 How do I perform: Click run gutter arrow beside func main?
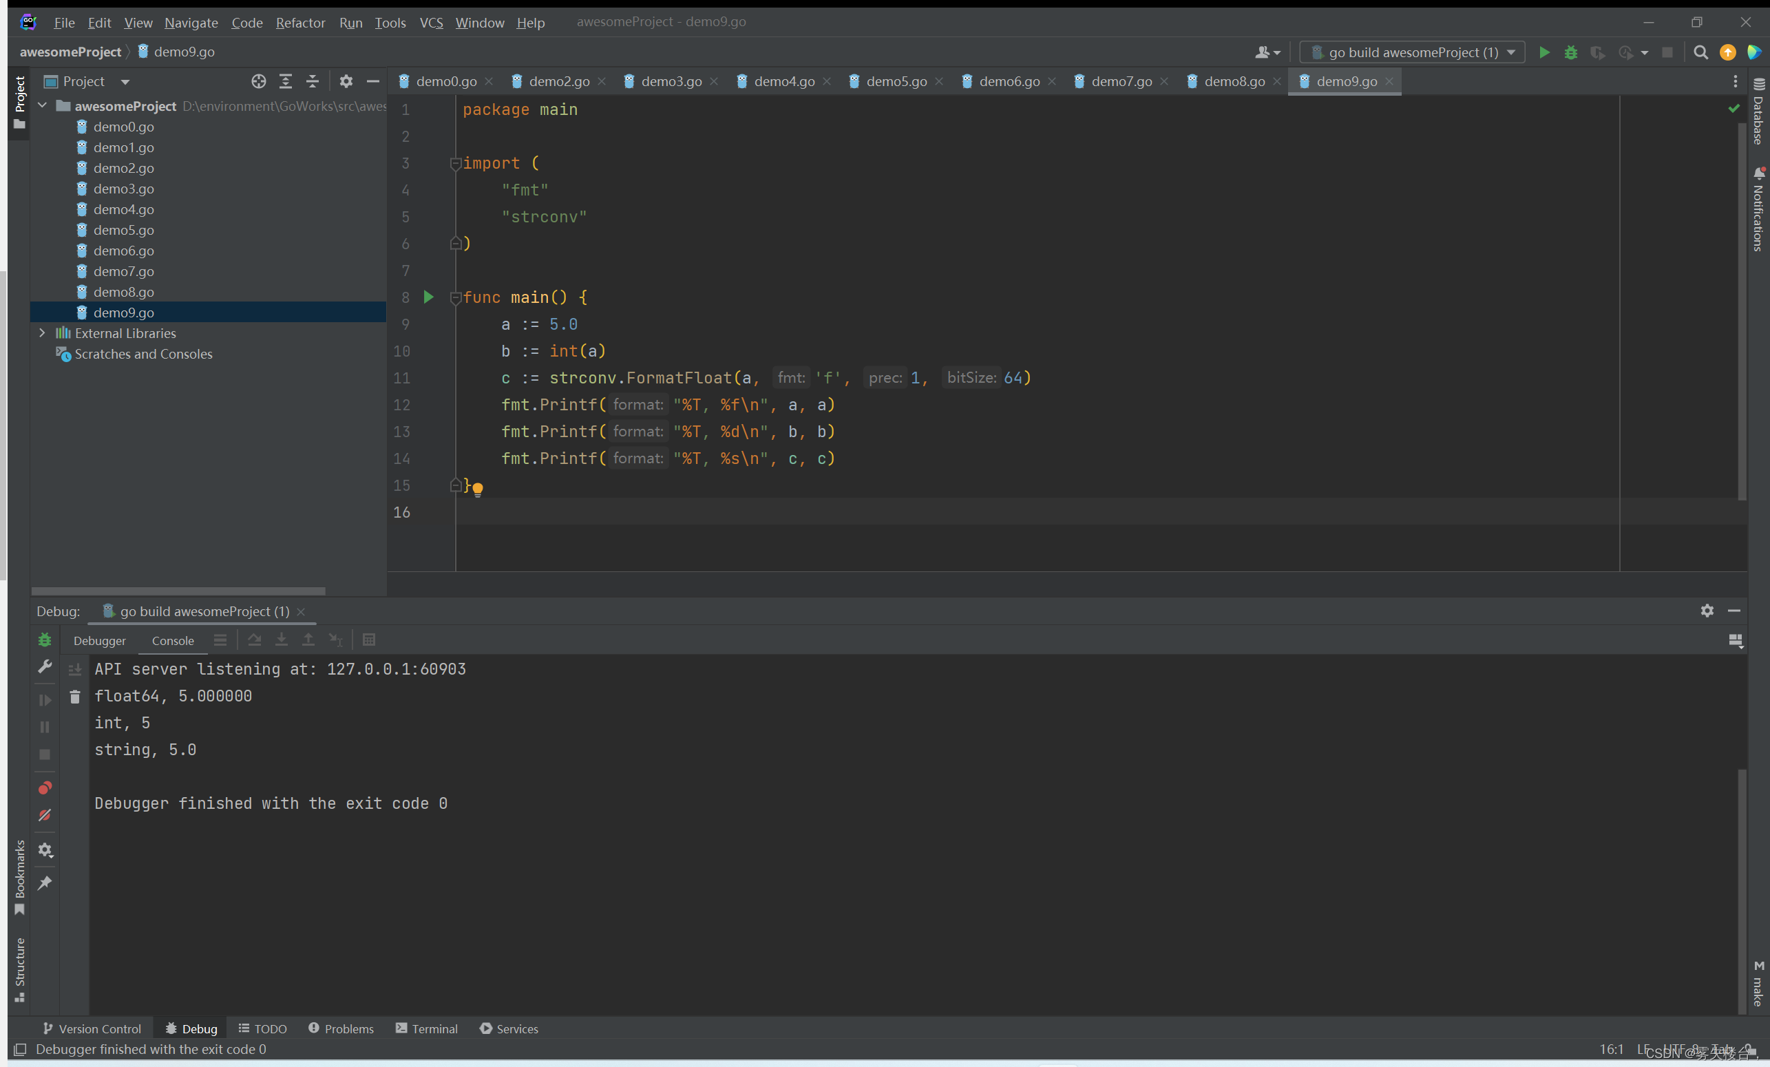tap(429, 297)
